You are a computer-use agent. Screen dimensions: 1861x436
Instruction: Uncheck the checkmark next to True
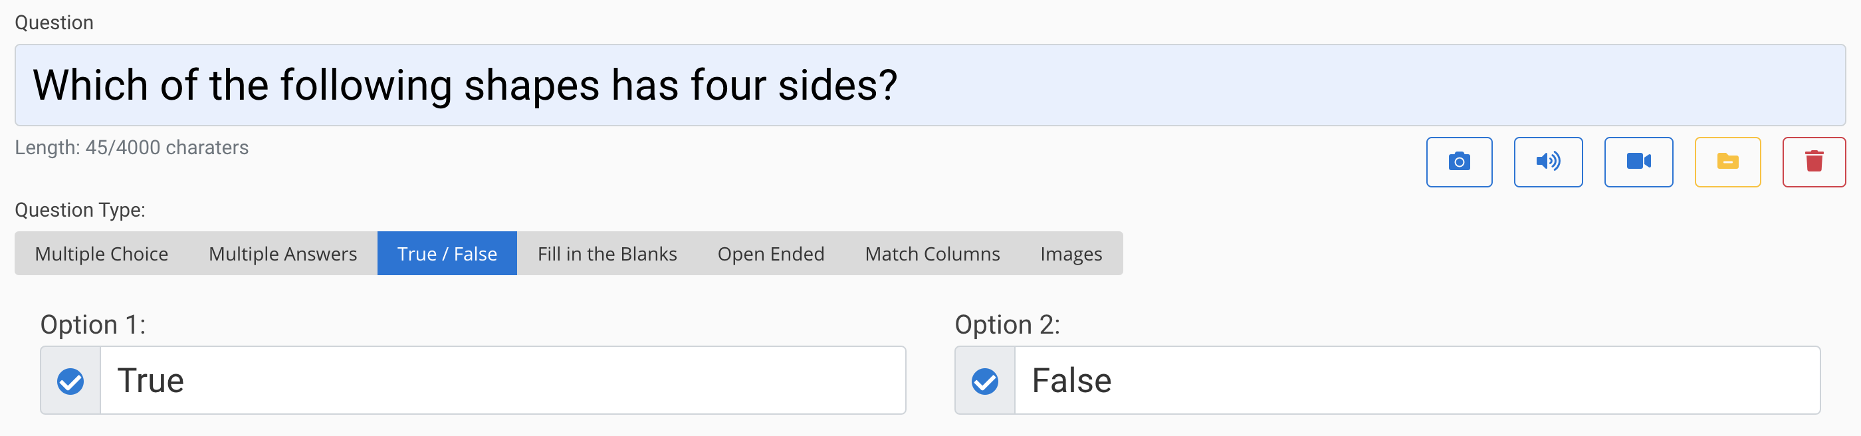(x=69, y=380)
